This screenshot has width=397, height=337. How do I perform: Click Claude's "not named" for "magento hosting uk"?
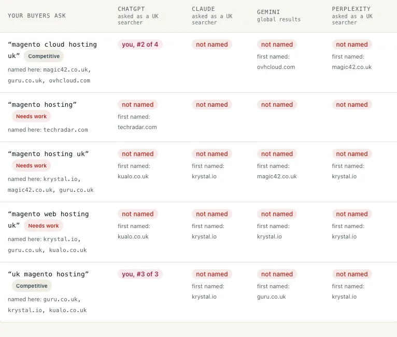(x=212, y=154)
